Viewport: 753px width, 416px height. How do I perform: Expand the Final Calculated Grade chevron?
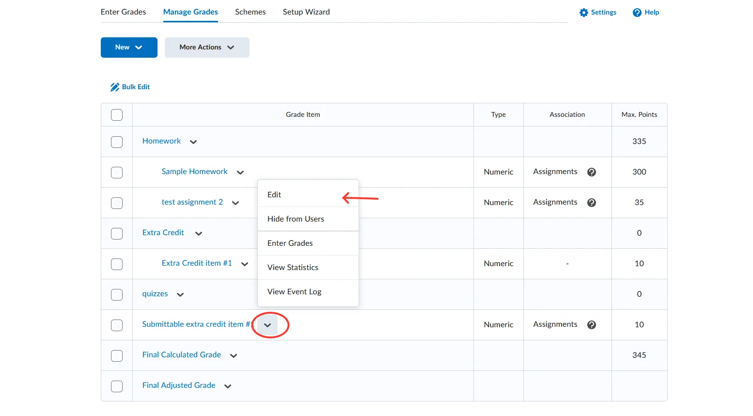(233, 355)
